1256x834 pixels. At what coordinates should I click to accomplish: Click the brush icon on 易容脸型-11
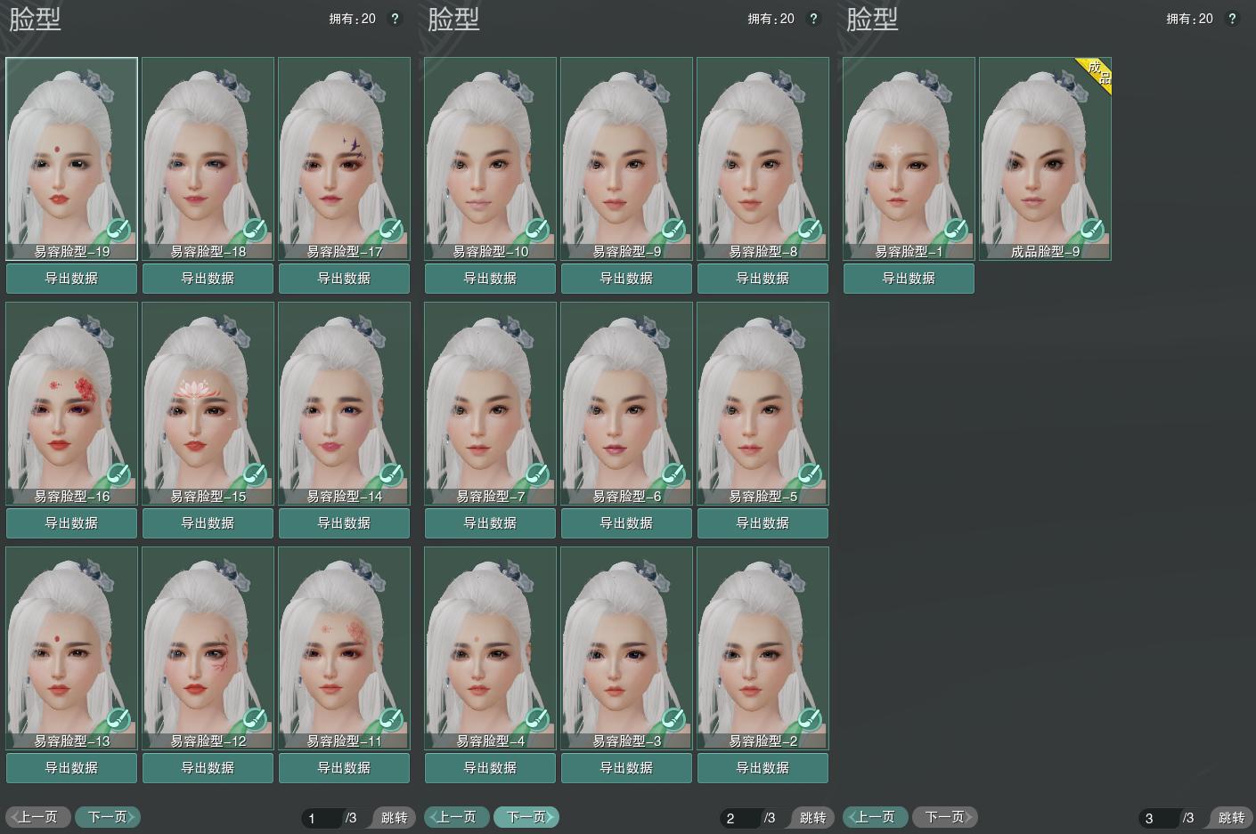pyautogui.click(x=391, y=720)
